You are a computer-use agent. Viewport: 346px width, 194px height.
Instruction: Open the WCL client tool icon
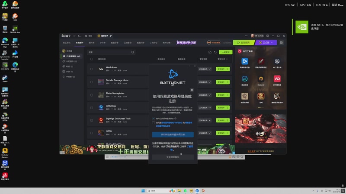tap(277, 61)
